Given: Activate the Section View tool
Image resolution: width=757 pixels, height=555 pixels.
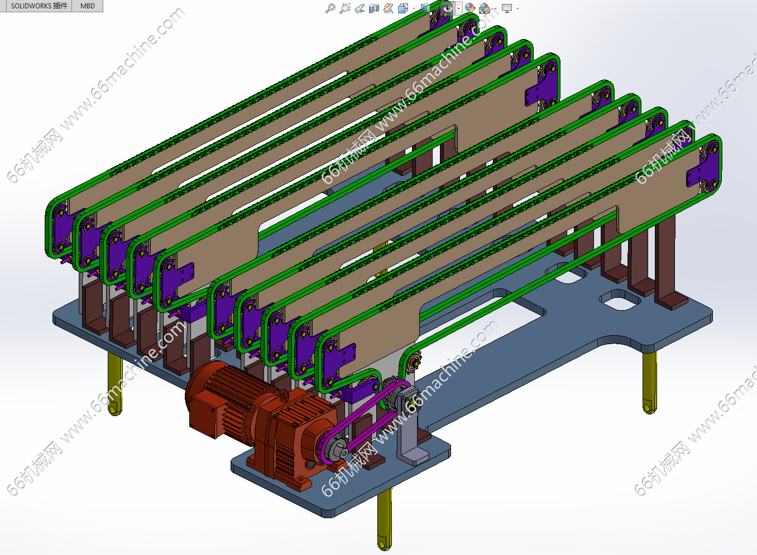Looking at the screenshot, I should coord(374,8).
